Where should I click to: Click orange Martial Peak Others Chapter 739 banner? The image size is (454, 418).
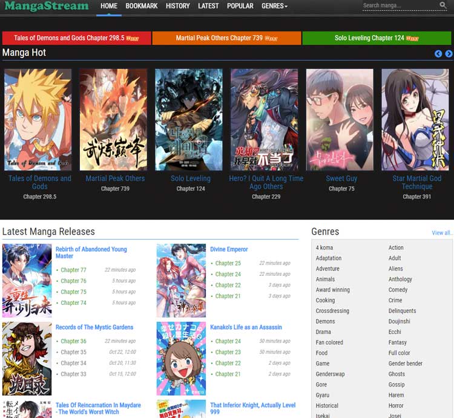coord(227,38)
